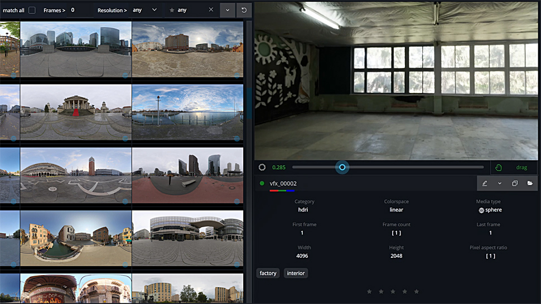
Task: Select the brick building dirt lot thumbnail
Action: (188, 49)
